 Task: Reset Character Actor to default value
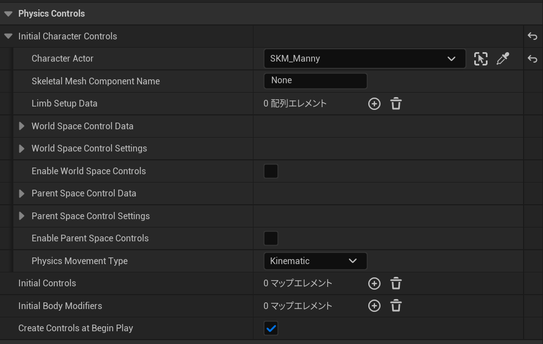(532, 59)
